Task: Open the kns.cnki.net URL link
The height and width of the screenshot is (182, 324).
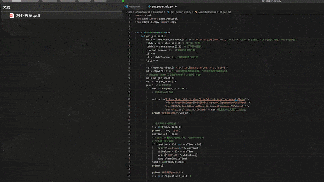Action: point(205,99)
